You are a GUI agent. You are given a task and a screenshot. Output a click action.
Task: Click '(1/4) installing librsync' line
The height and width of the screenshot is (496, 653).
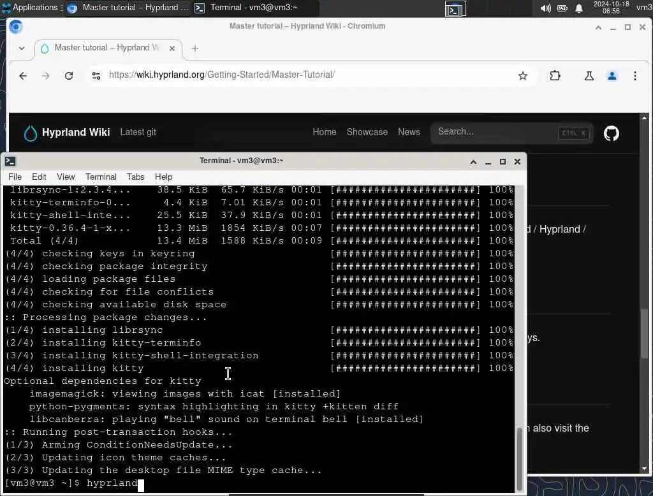84,330
